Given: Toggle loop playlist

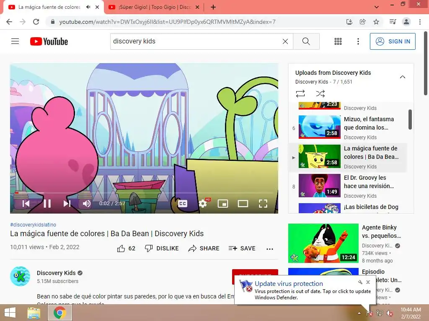Looking at the screenshot, I should [300, 94].
